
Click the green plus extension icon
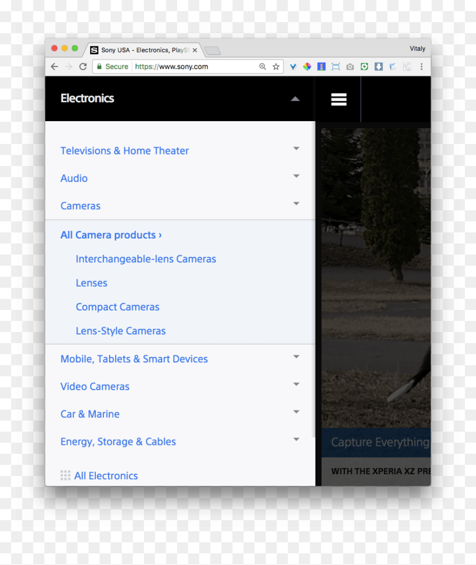(x=364, y=66)
